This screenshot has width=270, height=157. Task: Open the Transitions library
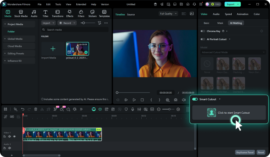pos(57,13)
